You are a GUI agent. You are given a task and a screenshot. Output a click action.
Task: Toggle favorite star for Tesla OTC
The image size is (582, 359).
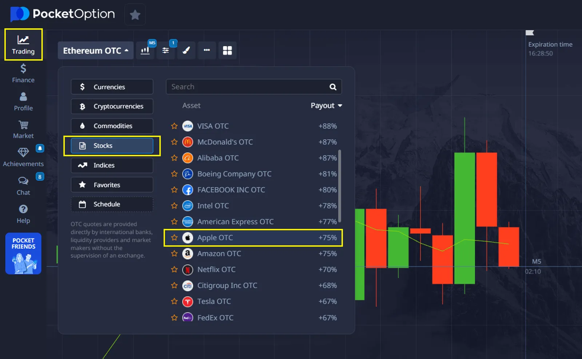174,301
